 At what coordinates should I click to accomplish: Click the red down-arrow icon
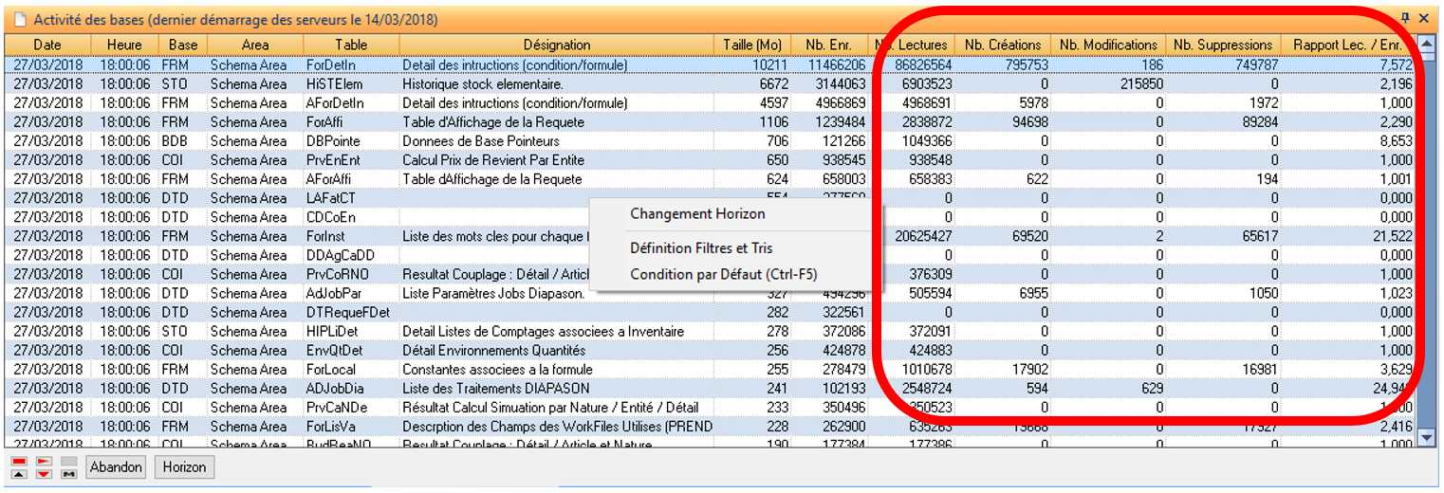point(44,473)
